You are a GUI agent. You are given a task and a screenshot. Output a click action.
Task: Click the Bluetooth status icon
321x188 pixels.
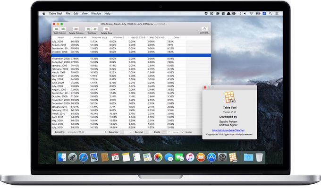point(240,14)
